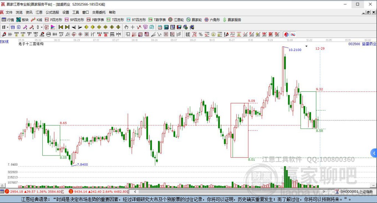Click the calendar 21 icon
This screenshot has width=377, height=203.
[x=160, y=27]
